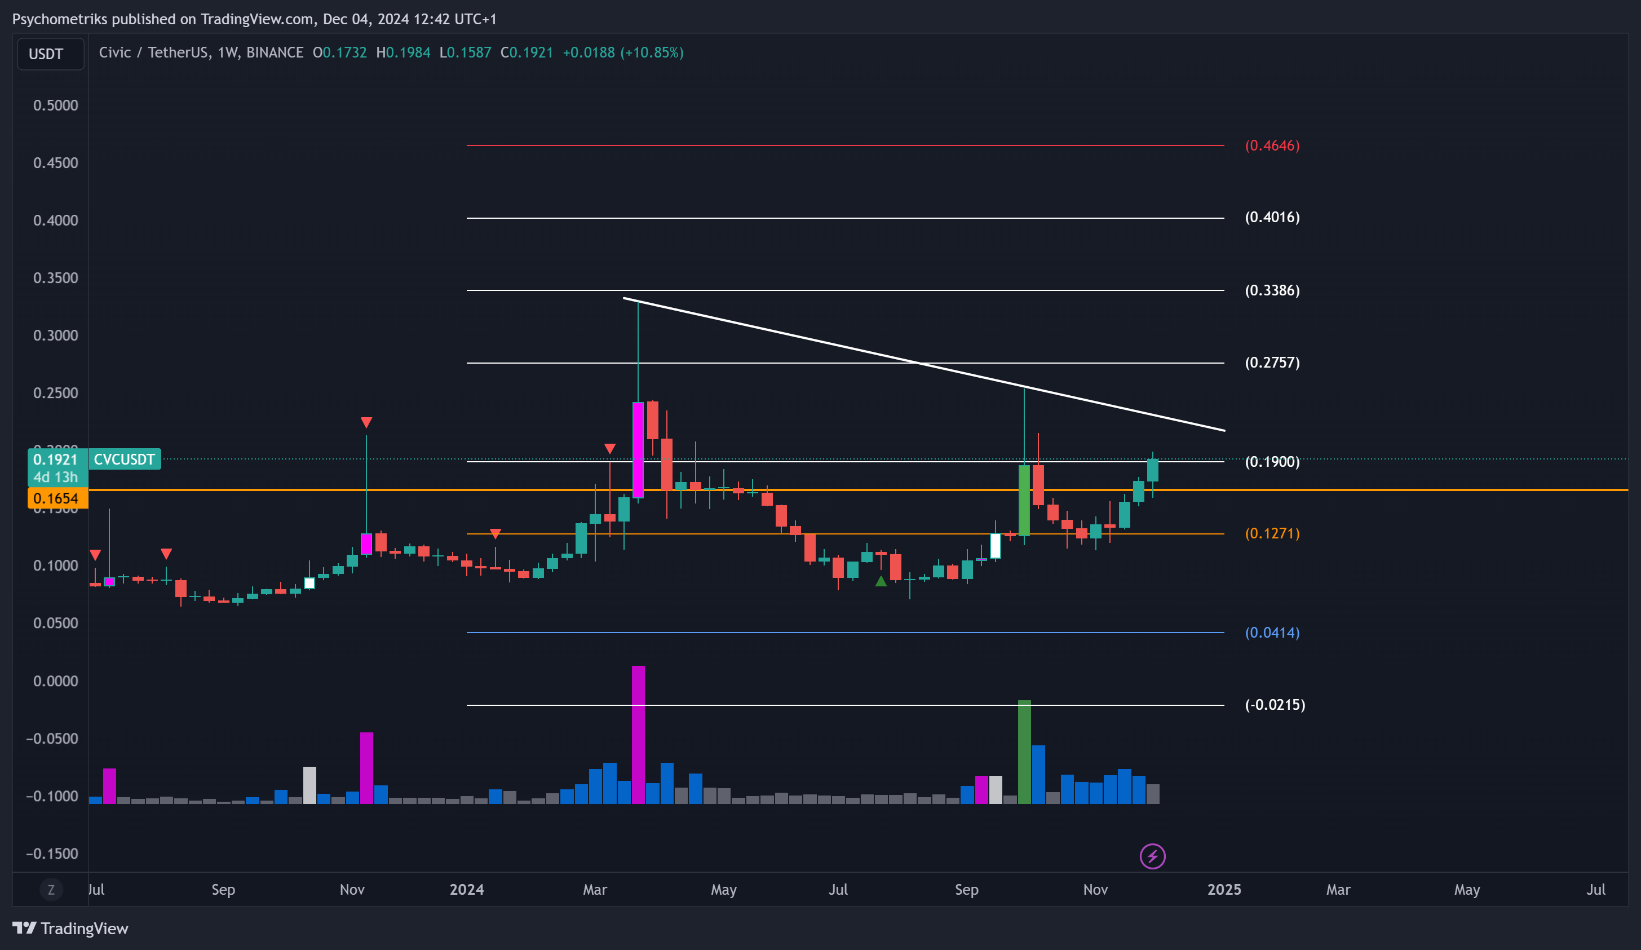Click the purple lightning bolt event icon

point(1153,856)
